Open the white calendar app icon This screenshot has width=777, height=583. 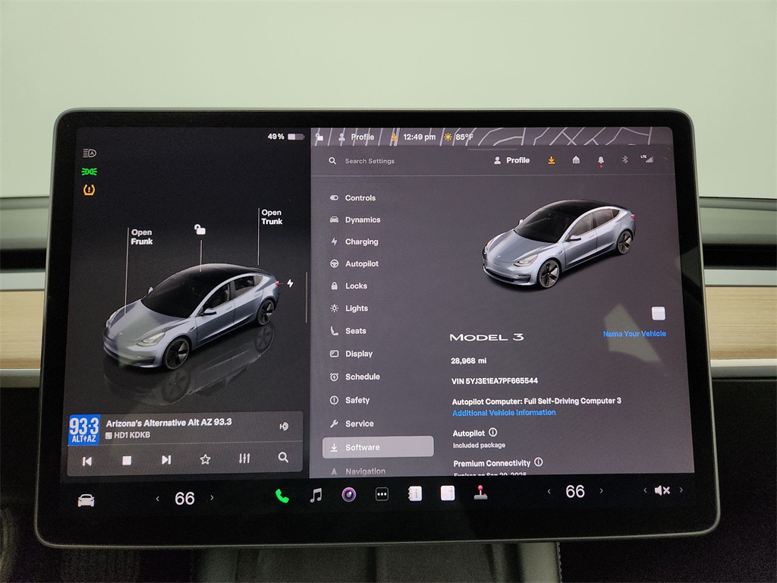click(x=448, y=493)
